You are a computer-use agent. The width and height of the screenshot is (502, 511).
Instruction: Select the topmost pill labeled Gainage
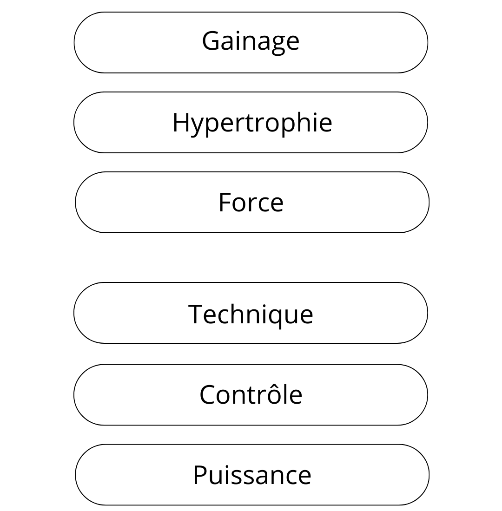[x=251, y=42]
